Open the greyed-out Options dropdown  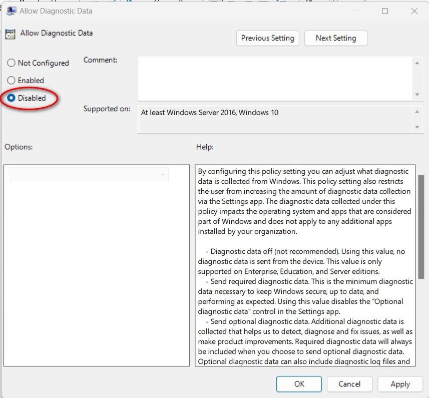(x=89, y=174)
